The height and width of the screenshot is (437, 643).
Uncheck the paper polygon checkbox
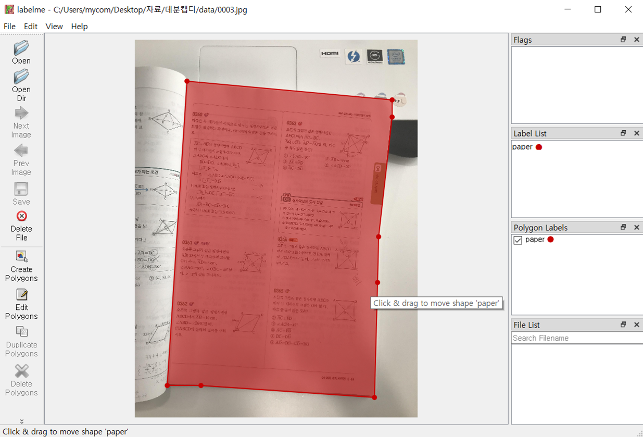[518, 240]
